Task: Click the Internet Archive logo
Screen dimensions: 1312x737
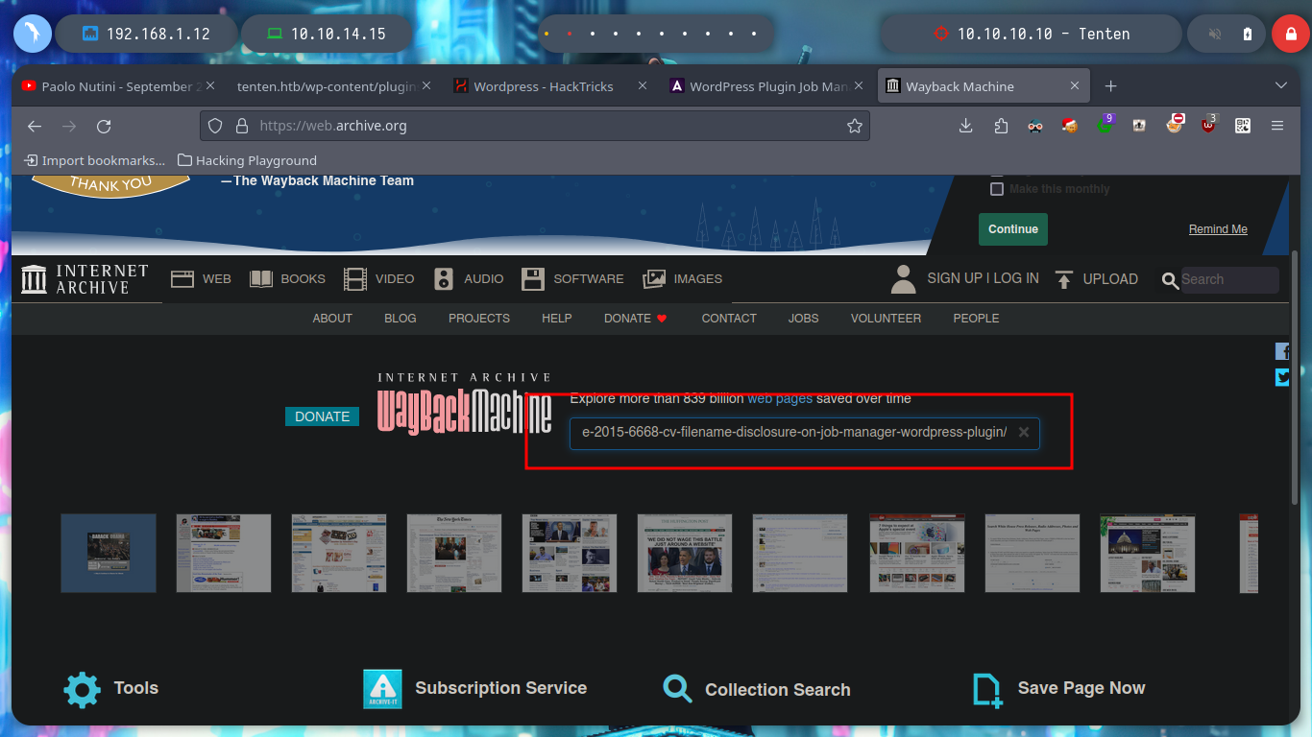Action: 85,279
